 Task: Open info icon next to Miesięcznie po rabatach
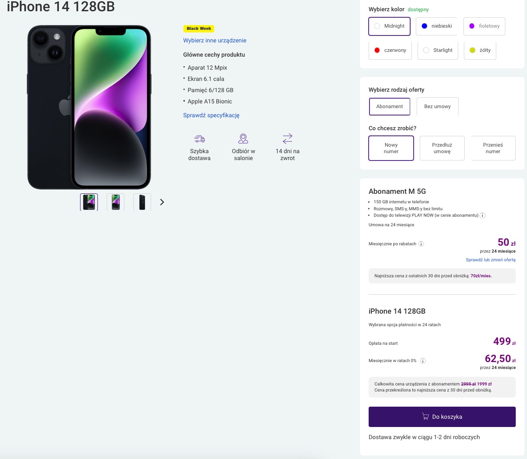point(421,244)
